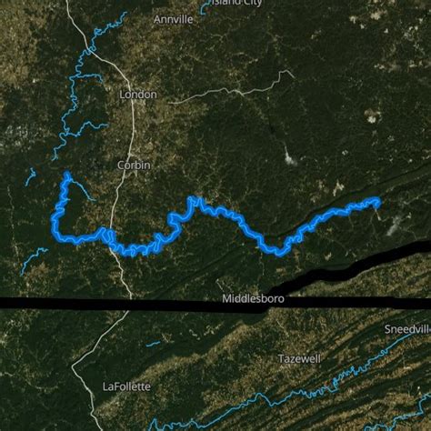This screenshot has height=431, width=431.
Task: Select the LaFollette label
Action: (x=126, y=386)
